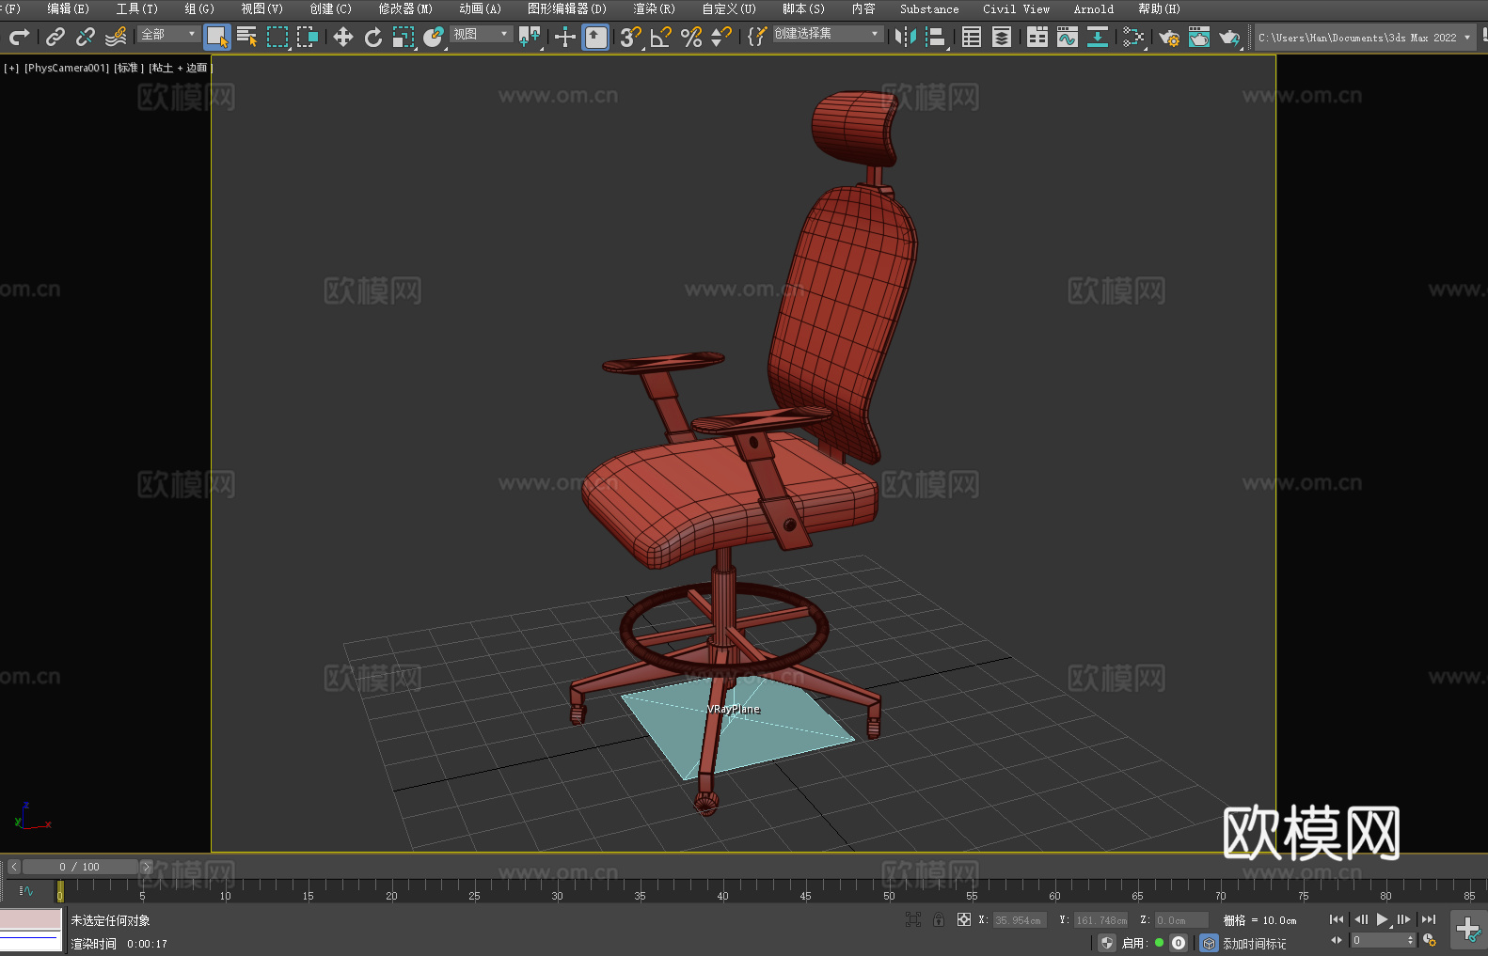Screen dimensions: 1488x956
Task: Open the Substance menu
Action: tap(929, 8)
